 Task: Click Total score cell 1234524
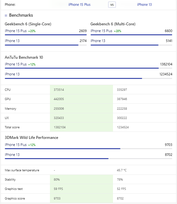(123, 127)
